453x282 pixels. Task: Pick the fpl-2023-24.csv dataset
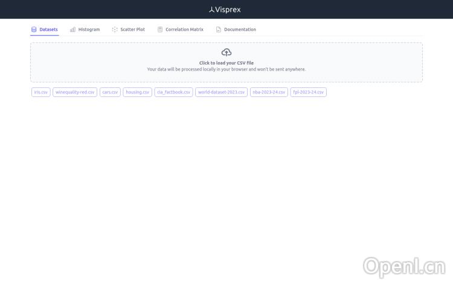[x=308, y=92]
